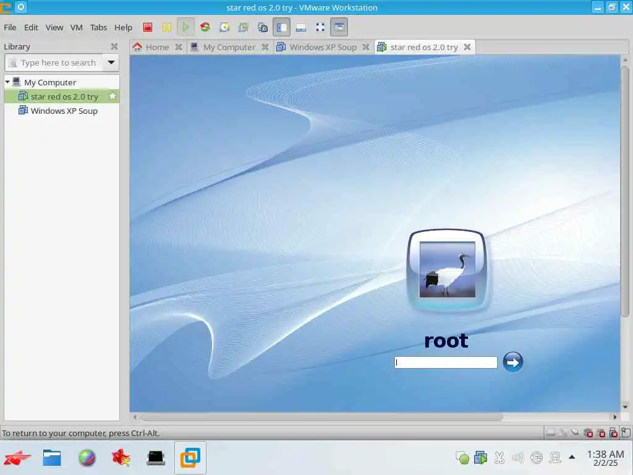This screenshot has height=475, width=633.
Task: Toggle the console view toolbar icon
Action: [x=339, y=27]
